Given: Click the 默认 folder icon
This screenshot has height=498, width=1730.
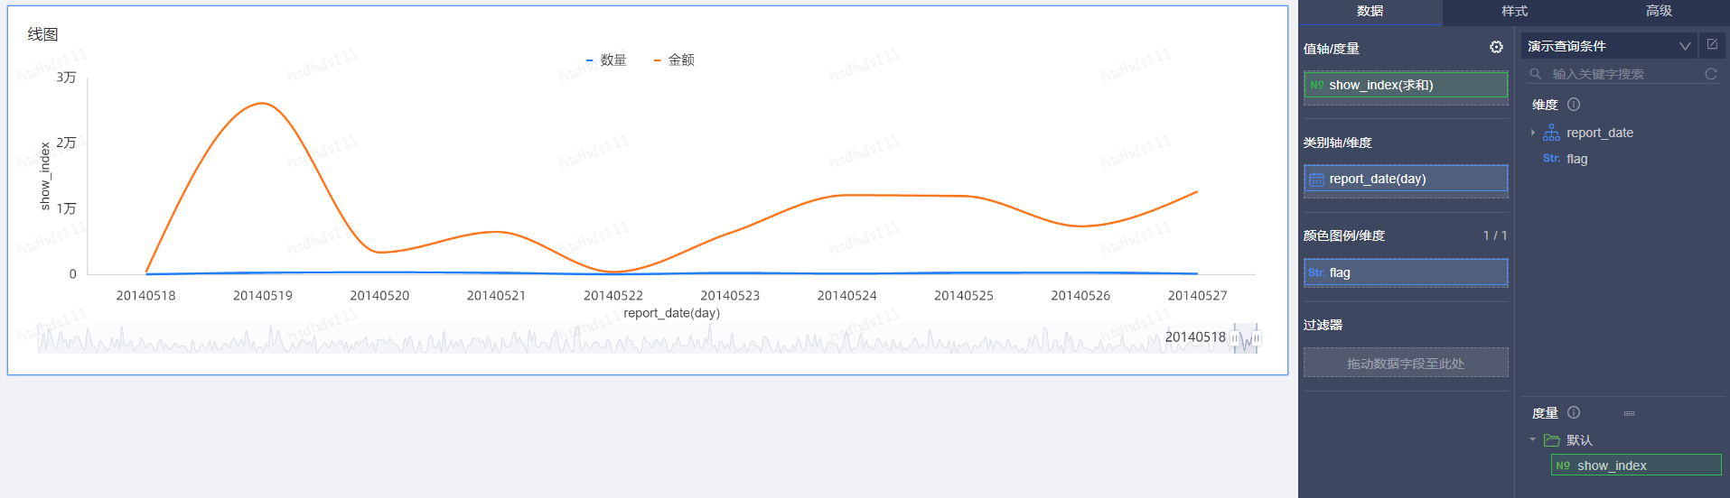Looking at the screenshot, I should (x=1552, y=440).
